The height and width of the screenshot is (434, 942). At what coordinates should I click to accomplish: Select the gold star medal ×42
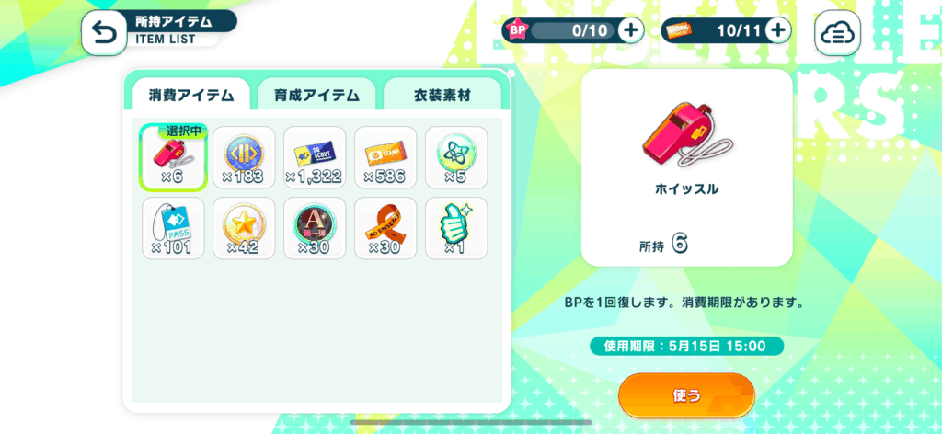(244, 228)
